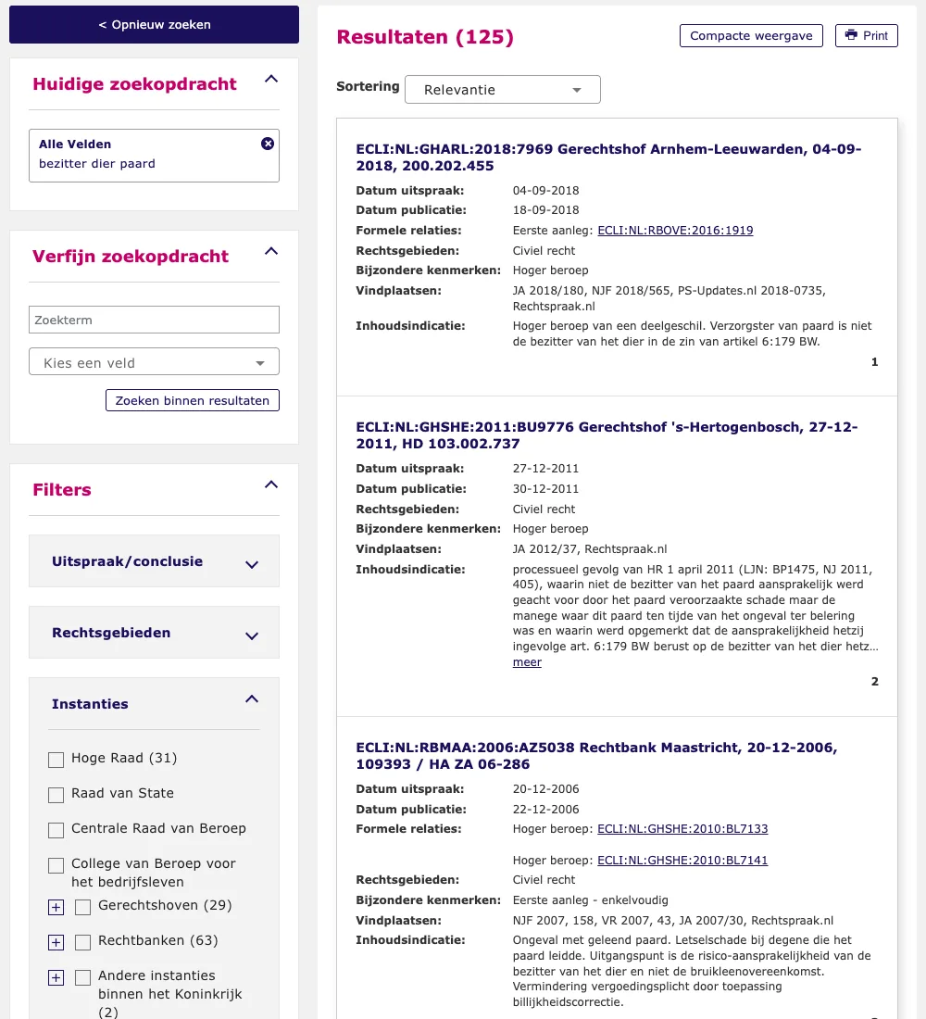Follow link ECLI:NL:RBOVE:2016:1919
The height and width of the screenshot is (1019, 926).
point(675,230)
